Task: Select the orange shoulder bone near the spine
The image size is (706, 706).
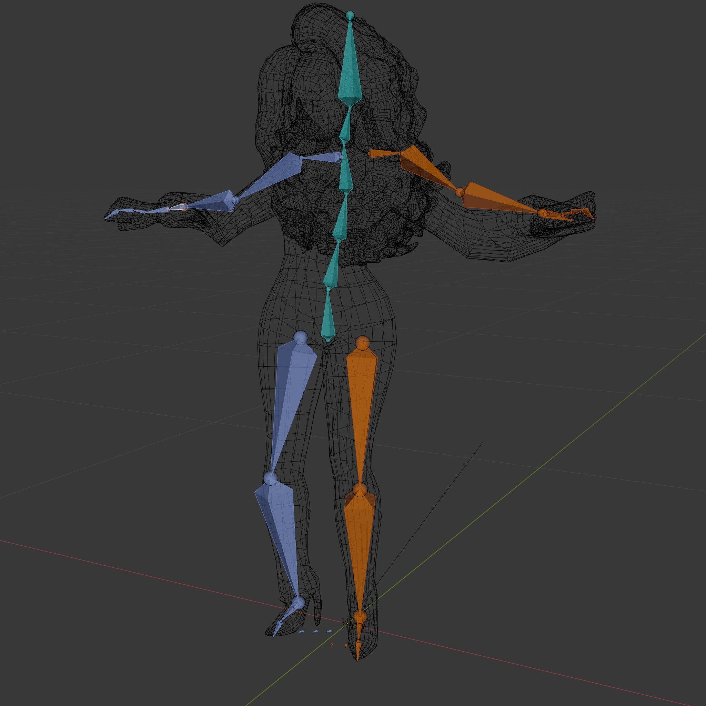Action: (x=384, y=154)
